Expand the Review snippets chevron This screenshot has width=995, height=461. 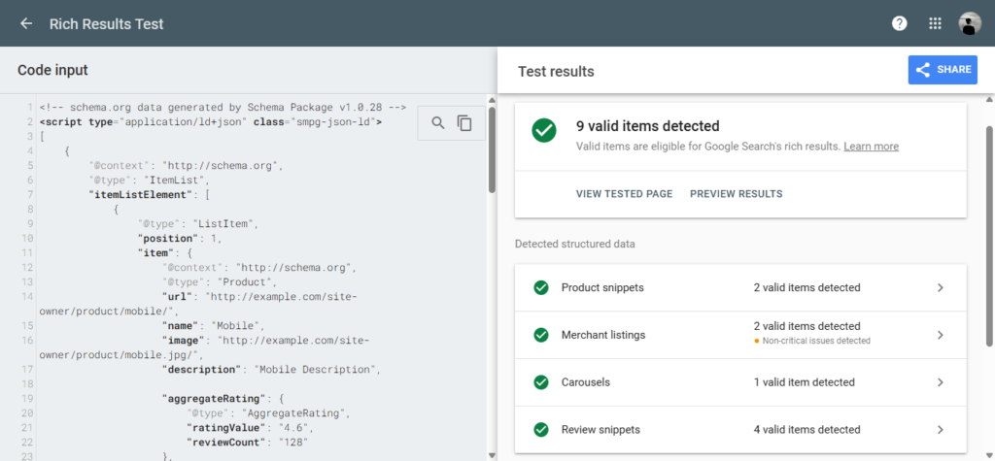(940, 430)
